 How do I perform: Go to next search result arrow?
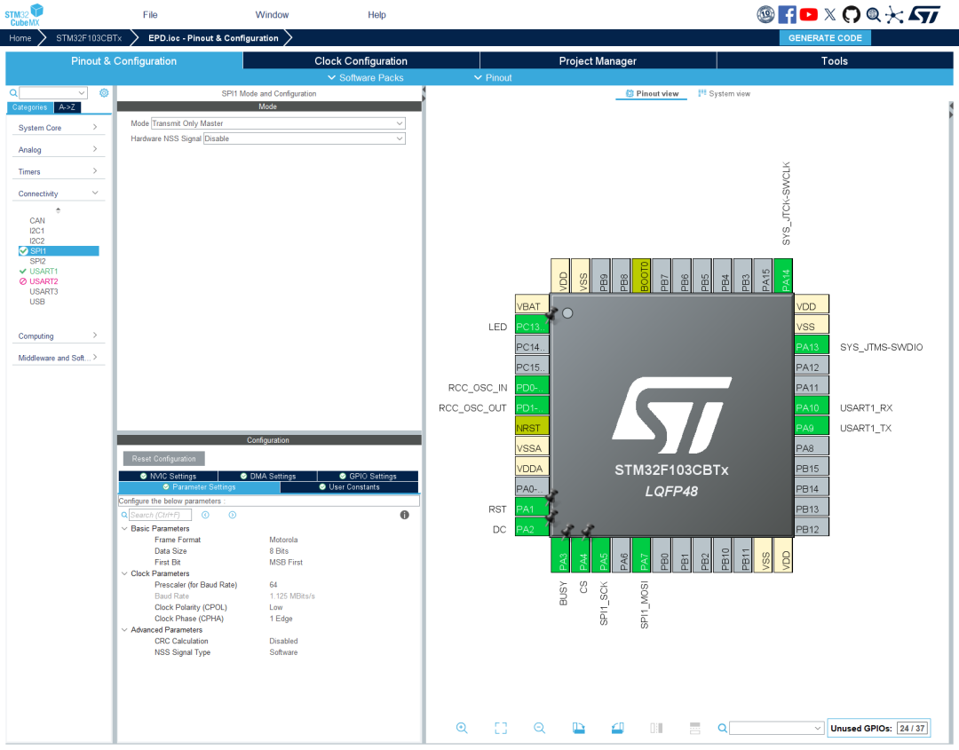[x=233, y=515]
